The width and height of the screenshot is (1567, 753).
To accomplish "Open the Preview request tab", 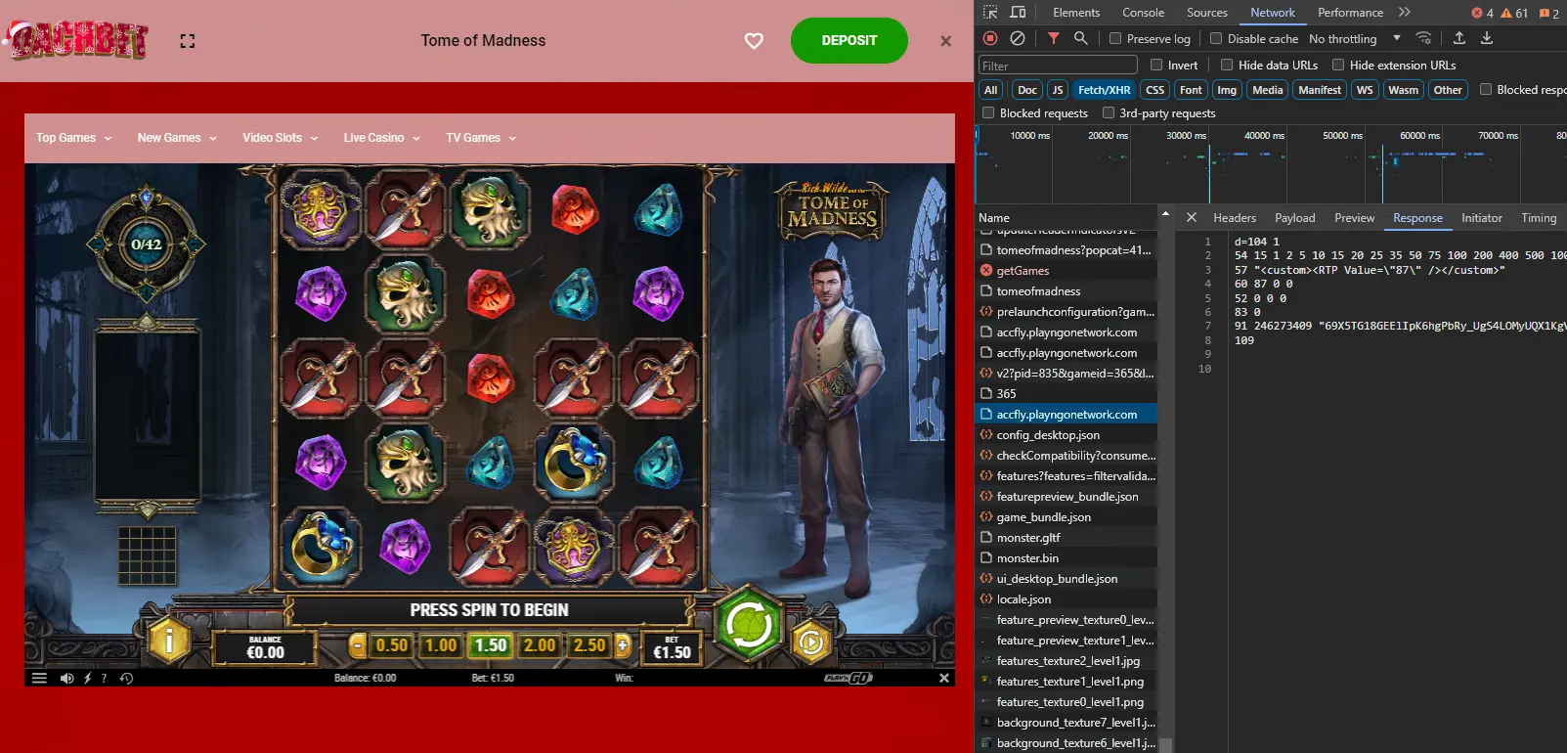I will pyautogui.click(x=1354, y=218).
